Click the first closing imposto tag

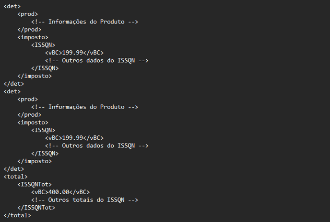35,76
